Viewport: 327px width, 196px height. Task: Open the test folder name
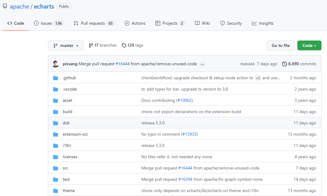click(66, 179)
